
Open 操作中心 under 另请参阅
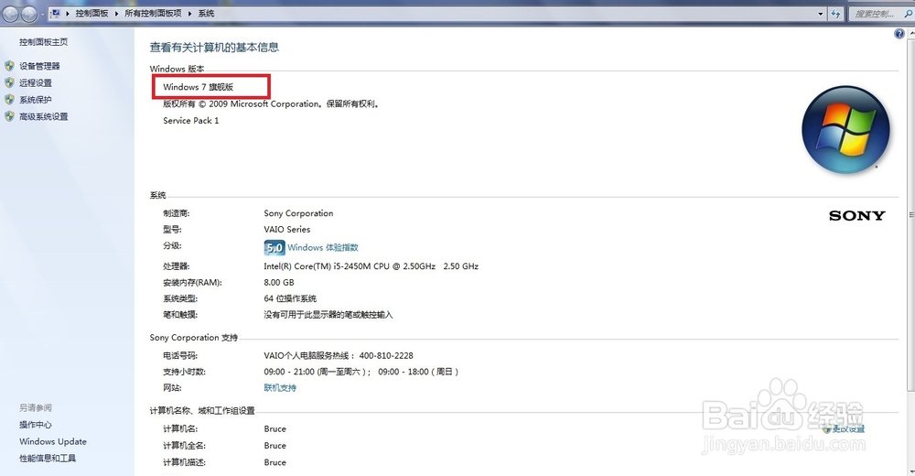pyautogui.click(x=36, y=425)
